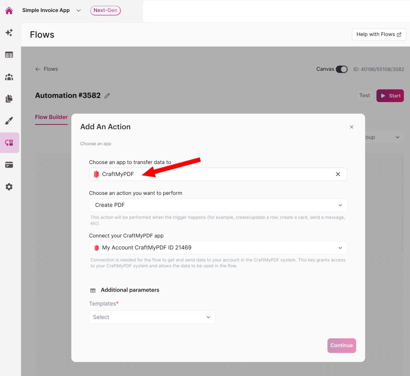Open the AI sparkles icon in sidebar
This screenshot has width=410, height=376.
[9, 33]
